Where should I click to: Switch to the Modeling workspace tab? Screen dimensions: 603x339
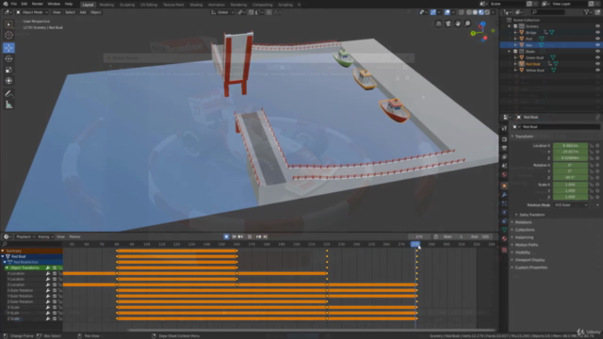(x=106, y=5)
